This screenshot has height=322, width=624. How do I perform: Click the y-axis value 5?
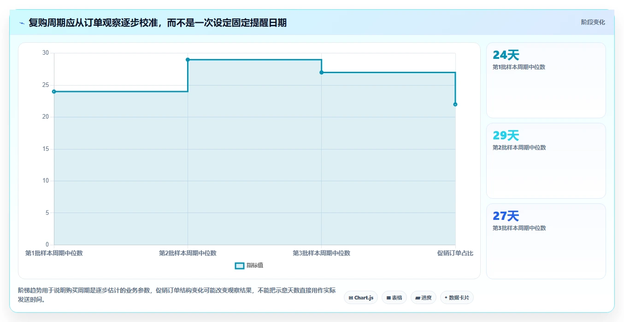(x=47, y=213)
